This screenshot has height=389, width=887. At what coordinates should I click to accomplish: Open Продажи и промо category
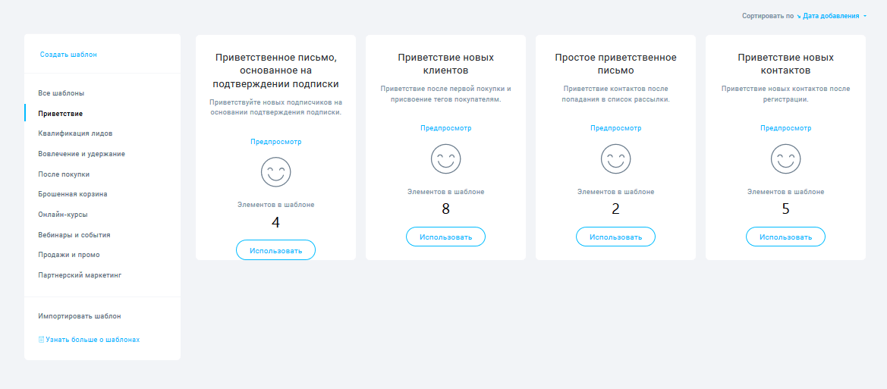coord(69,255)
